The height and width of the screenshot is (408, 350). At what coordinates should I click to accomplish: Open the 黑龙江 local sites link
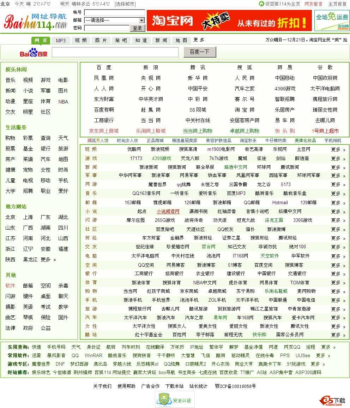(x=30, y=260)
